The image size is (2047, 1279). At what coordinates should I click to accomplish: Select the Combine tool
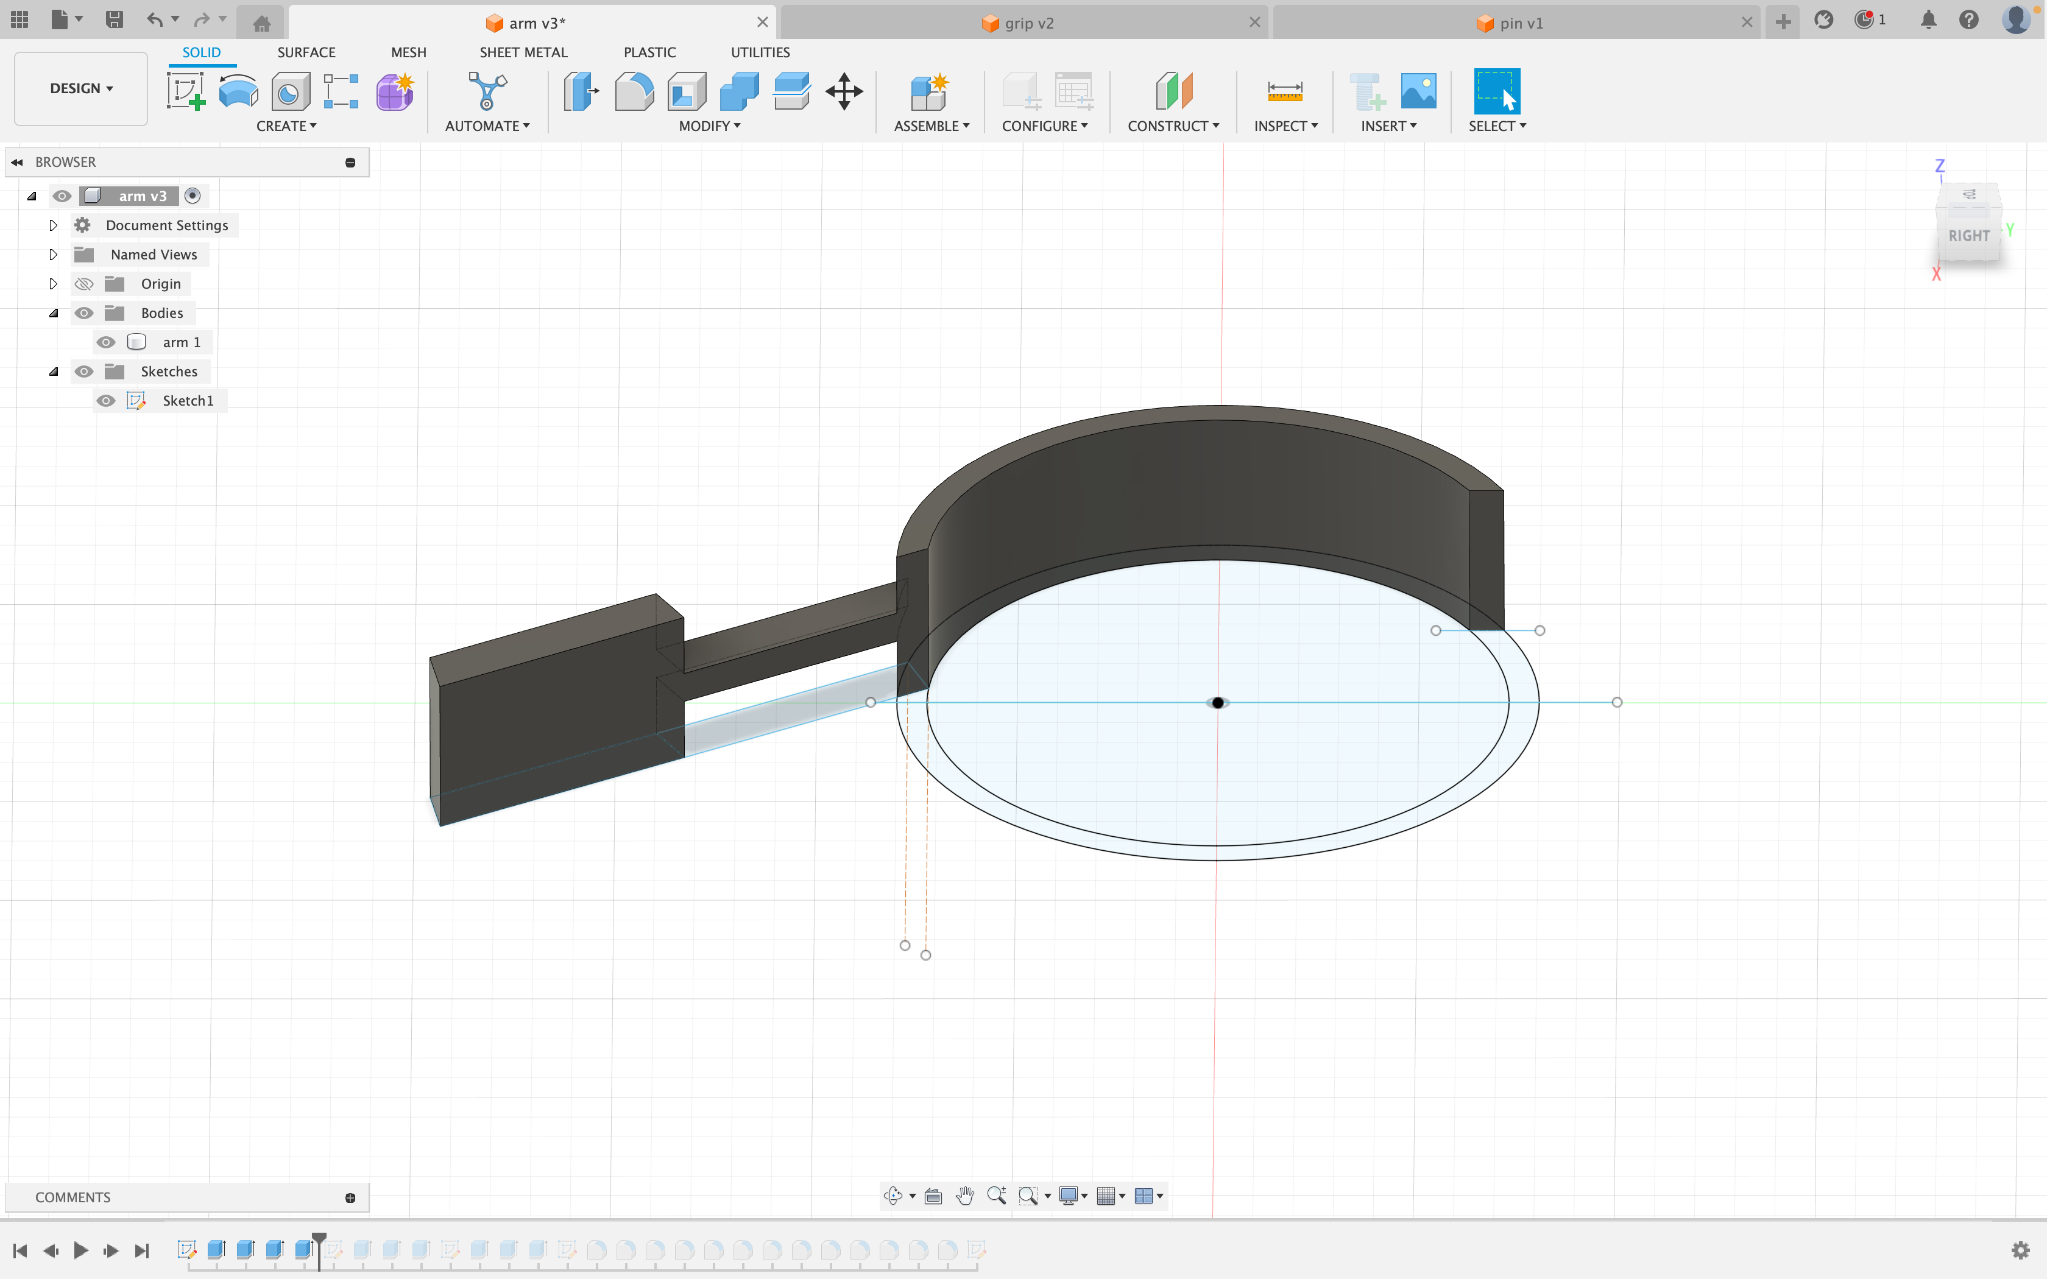pyautogui.click(x=738, y=91)
